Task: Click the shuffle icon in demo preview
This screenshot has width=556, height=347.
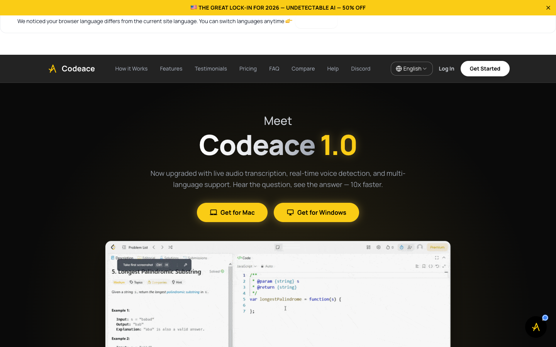Action: point(170,247)
